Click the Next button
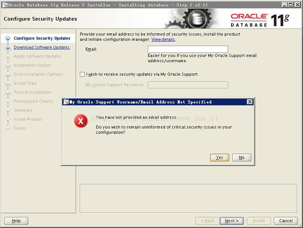 point(232,221)
